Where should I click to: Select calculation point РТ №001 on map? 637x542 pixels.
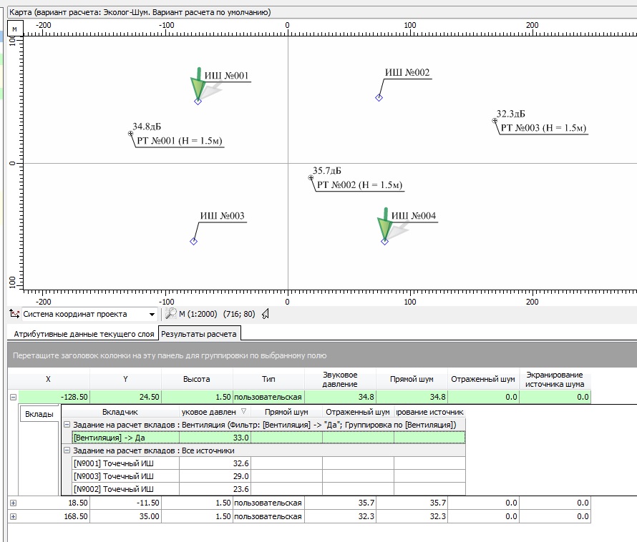[x=130, y=133]
